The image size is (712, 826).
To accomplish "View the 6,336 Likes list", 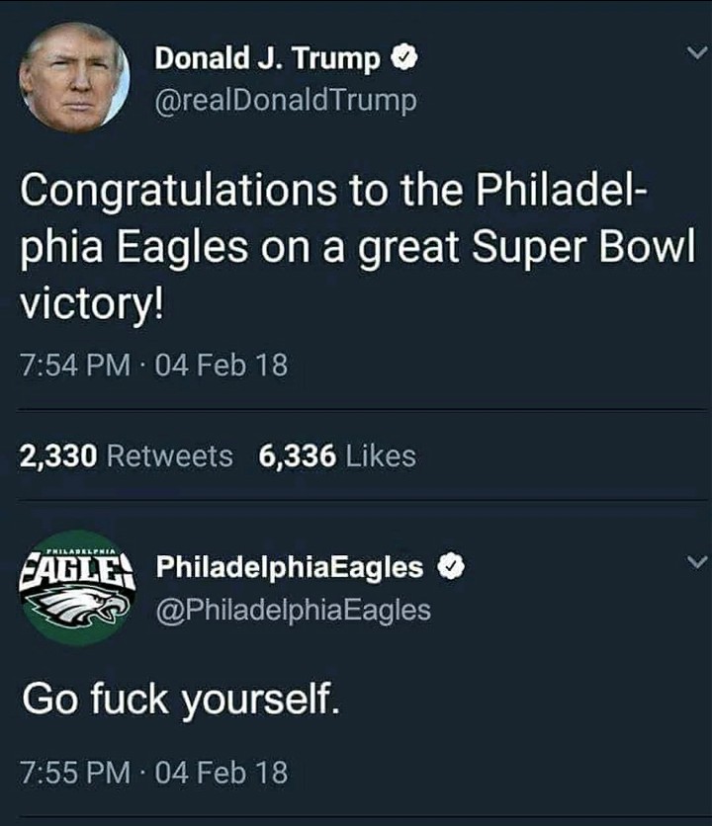I will tap(337, 455).
